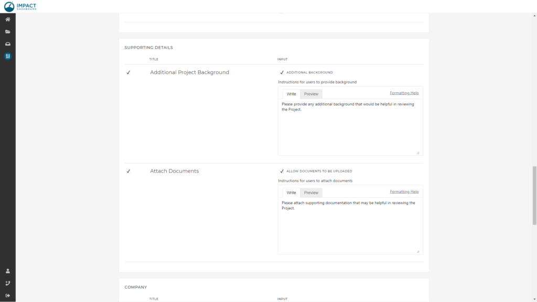This screenshot has height=302, width=537.
Task: Uncheck the Additional Background input checkbox
Action: coord(282,72)
